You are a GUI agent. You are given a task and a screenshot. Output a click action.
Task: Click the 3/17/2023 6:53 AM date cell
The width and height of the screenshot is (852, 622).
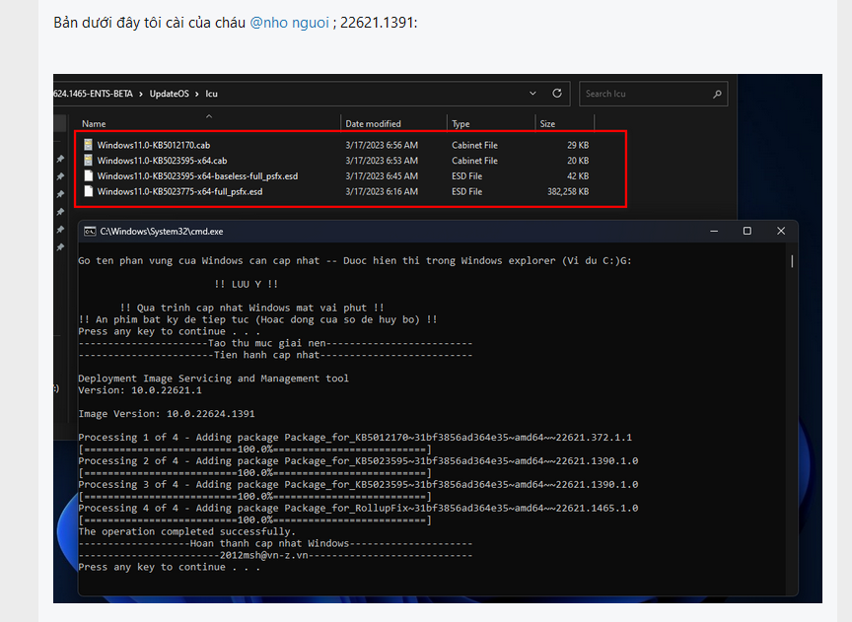382,161
